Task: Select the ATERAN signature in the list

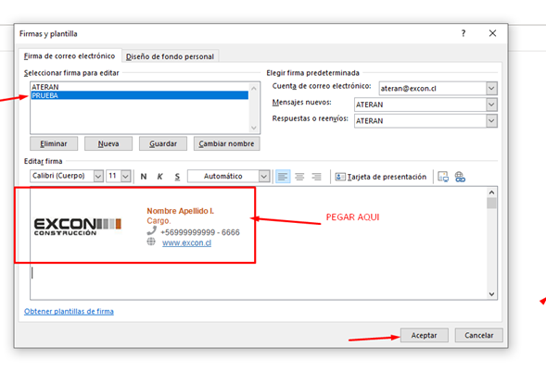Action: tap(140, 87)
